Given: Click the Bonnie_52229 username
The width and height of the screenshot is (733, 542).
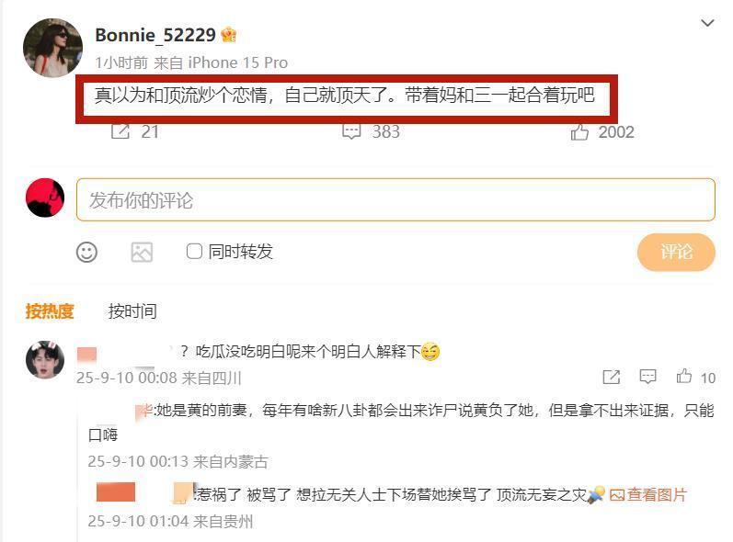Looking at the screenshot, I should pos(155,35).
